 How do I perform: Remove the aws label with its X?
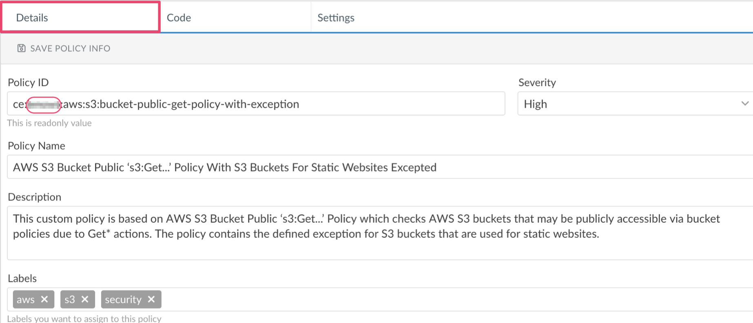[x=44, y=299]
